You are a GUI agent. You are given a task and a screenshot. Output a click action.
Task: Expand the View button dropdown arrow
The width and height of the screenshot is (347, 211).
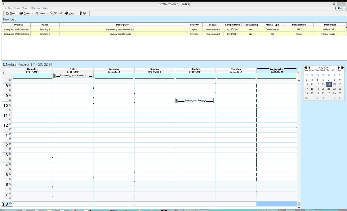(x=47, y=13)
